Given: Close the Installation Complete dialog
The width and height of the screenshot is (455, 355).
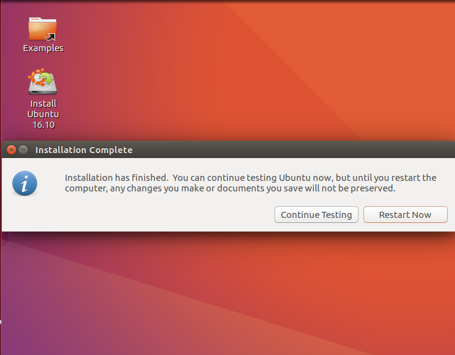Looking at the screenshot, I should pos(11,150).
